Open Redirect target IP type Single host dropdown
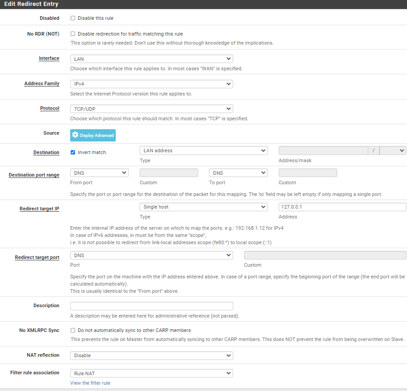The height and width of the screenshot is (391, 407). tap(203, 207)
